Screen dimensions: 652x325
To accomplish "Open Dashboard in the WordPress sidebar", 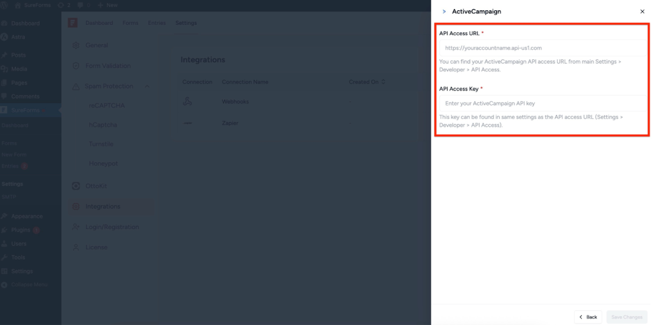I will [x=25, y=24].
